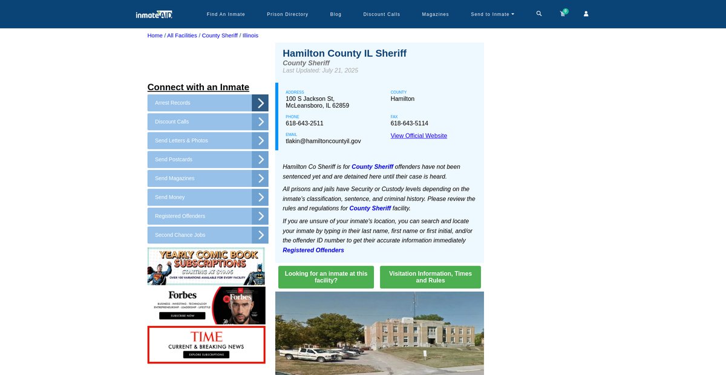Click the arrow icon beside Send Letters & Photos
The image size is (726, 375).
(x=260, y=140)
